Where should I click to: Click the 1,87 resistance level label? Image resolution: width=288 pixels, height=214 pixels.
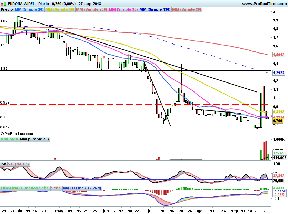pos(4,21)
